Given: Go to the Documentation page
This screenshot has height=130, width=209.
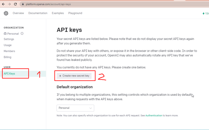Looking at the screenshot, I should tap(38, 13).
